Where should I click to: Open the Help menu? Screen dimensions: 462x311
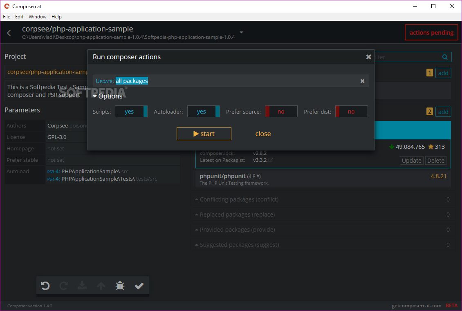pyautogui.click(x=56, y=17)
